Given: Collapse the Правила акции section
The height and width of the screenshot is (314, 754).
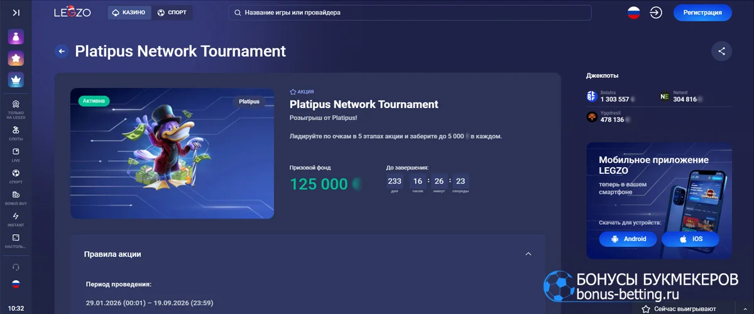Looking at the screenshot, I should 528,254.
